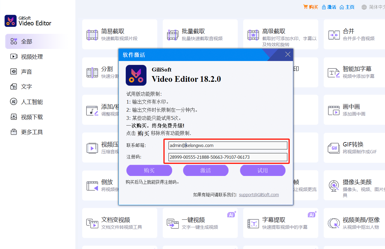
Task: Select the 全部 all category
Action: pos(36,42)
